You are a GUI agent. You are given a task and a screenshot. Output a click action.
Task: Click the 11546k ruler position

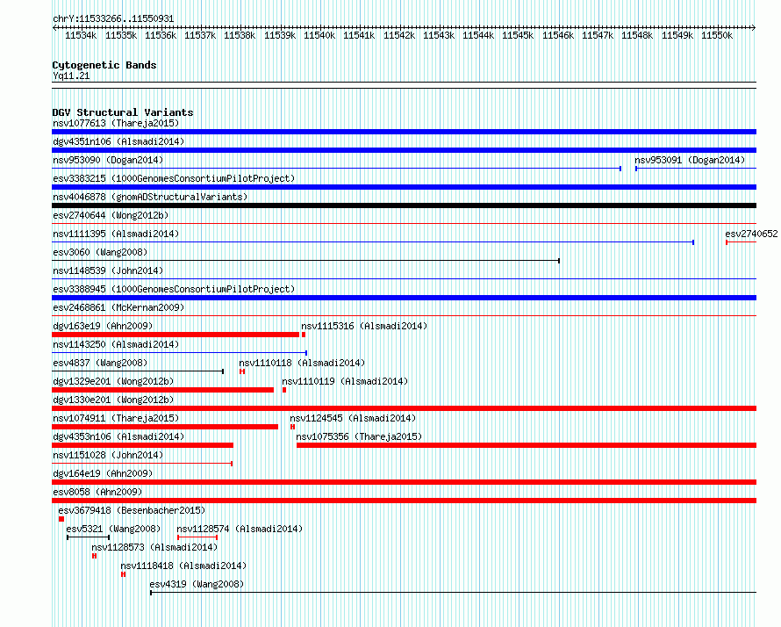click(558, 36)
